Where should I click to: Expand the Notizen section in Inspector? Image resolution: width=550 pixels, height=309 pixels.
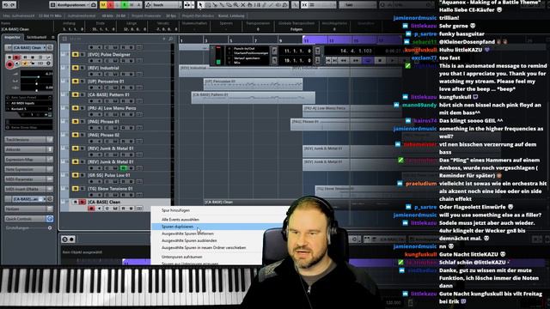28,209
